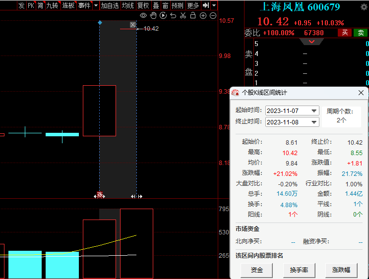The height and width of the screenshot is (279, 369).
Task: Click the stock name 上海凤凰 600679
Action: (300, 7)
